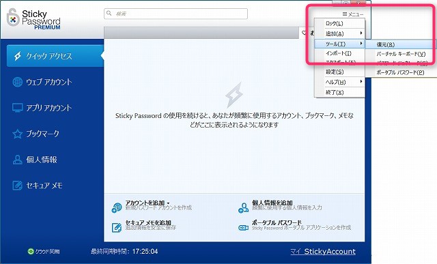Click the hamburger メニュー button
This screenshot has height=264, width=437.
click(x=353, y=14)
